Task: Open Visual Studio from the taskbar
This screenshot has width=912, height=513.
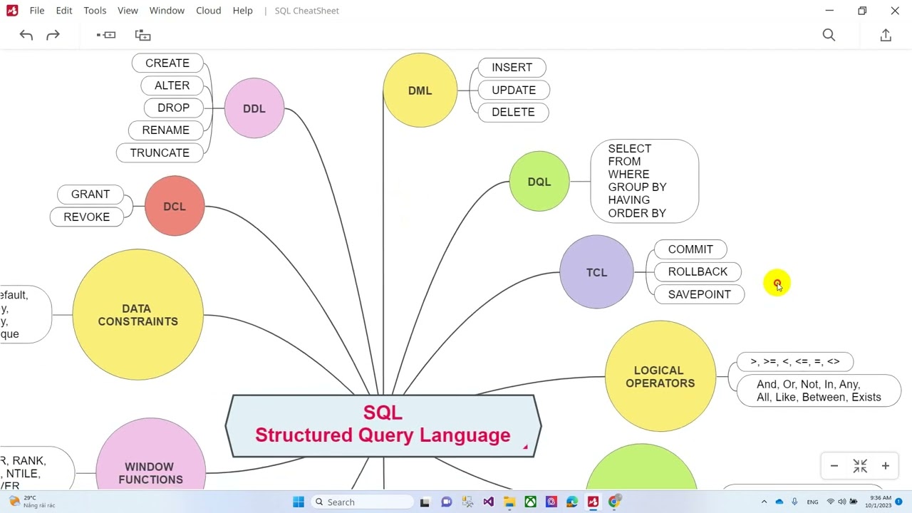Action: [488, 502]
